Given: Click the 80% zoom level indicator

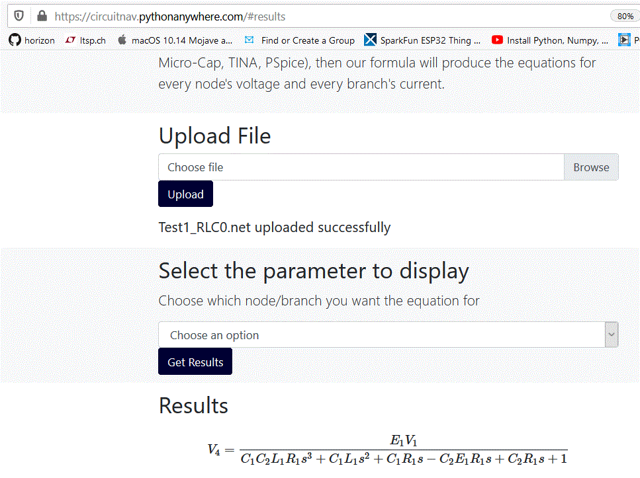Looking at the screenshot, I should point(625,17).
